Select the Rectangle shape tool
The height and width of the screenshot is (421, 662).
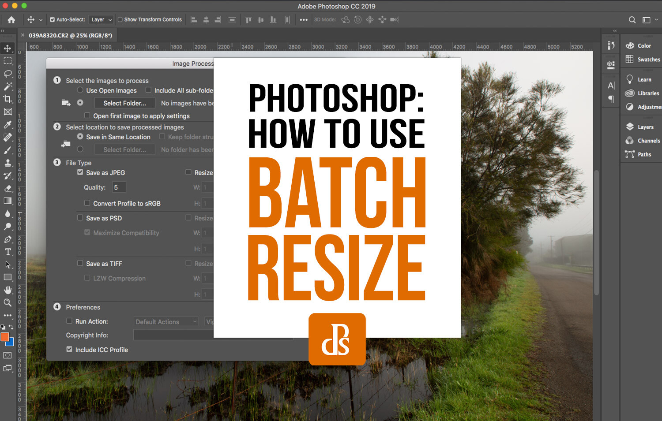coord(8,277)
